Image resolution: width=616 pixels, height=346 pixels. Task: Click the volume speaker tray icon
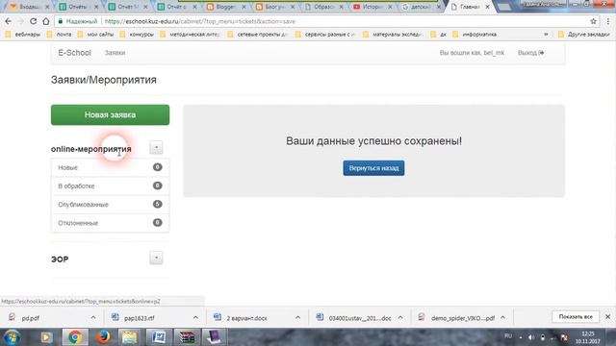[x=531, y=337]
